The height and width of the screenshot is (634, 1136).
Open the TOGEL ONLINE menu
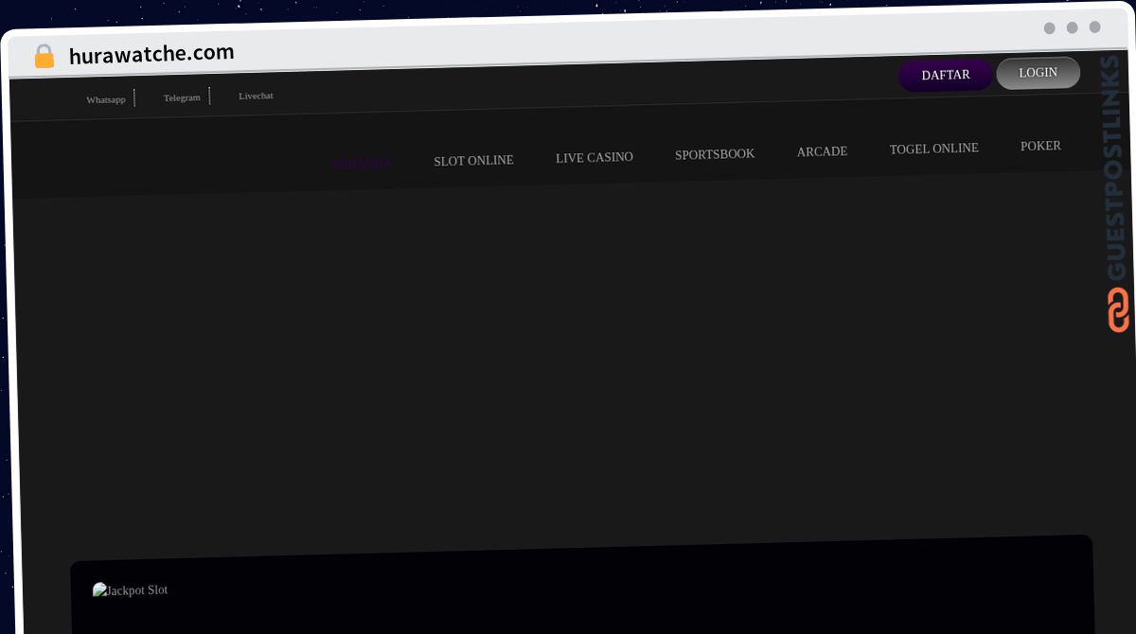click(933, 149)
